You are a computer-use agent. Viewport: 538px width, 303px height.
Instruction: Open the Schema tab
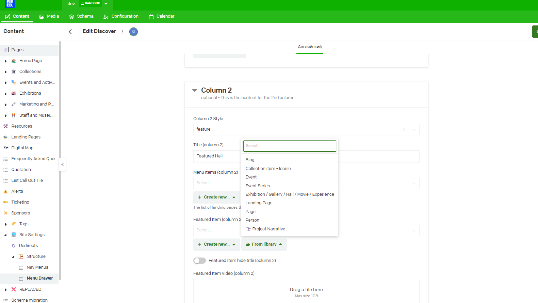coord(81,16)
